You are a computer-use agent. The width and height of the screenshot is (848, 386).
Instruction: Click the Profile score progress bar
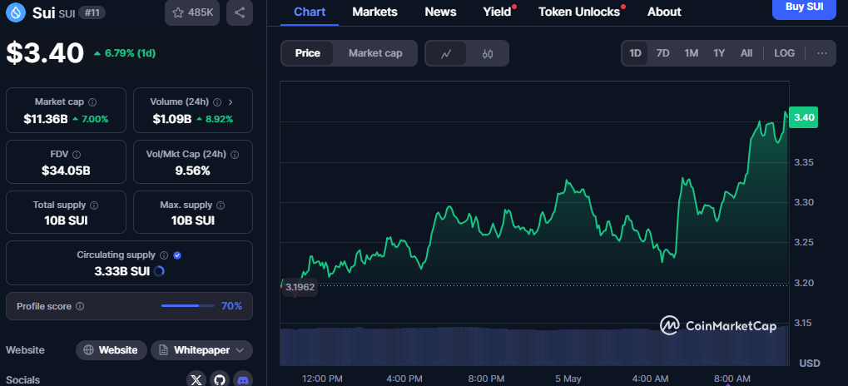[187, 306]
